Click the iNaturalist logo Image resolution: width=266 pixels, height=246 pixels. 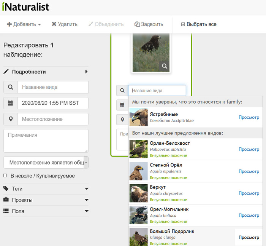pyautogui.click(x=25, y=7)
